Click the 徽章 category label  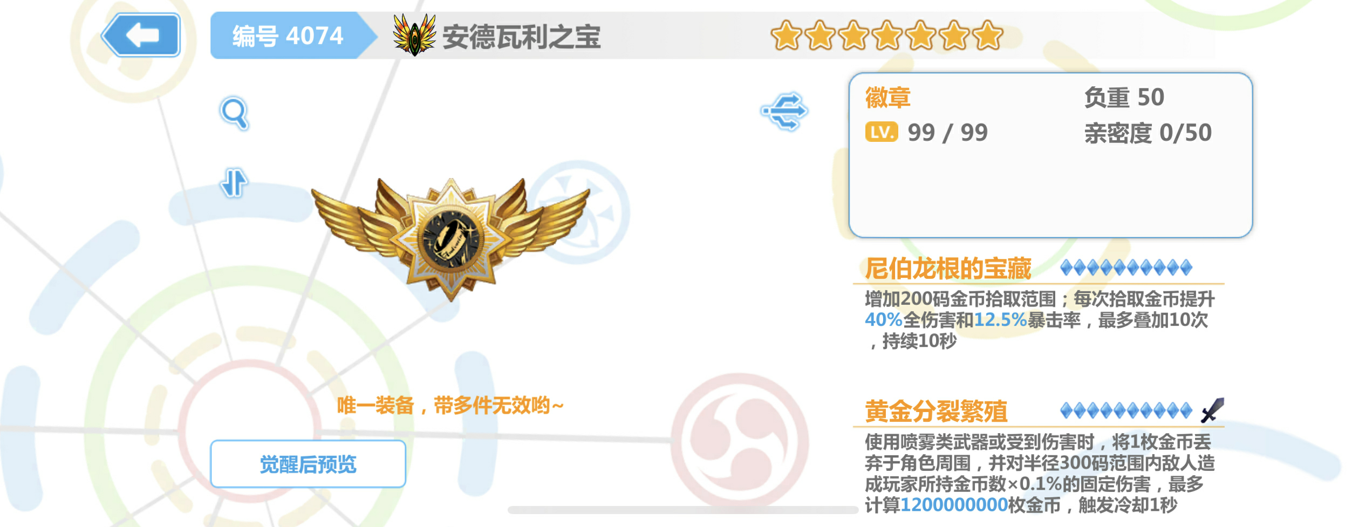coord(888,98)
